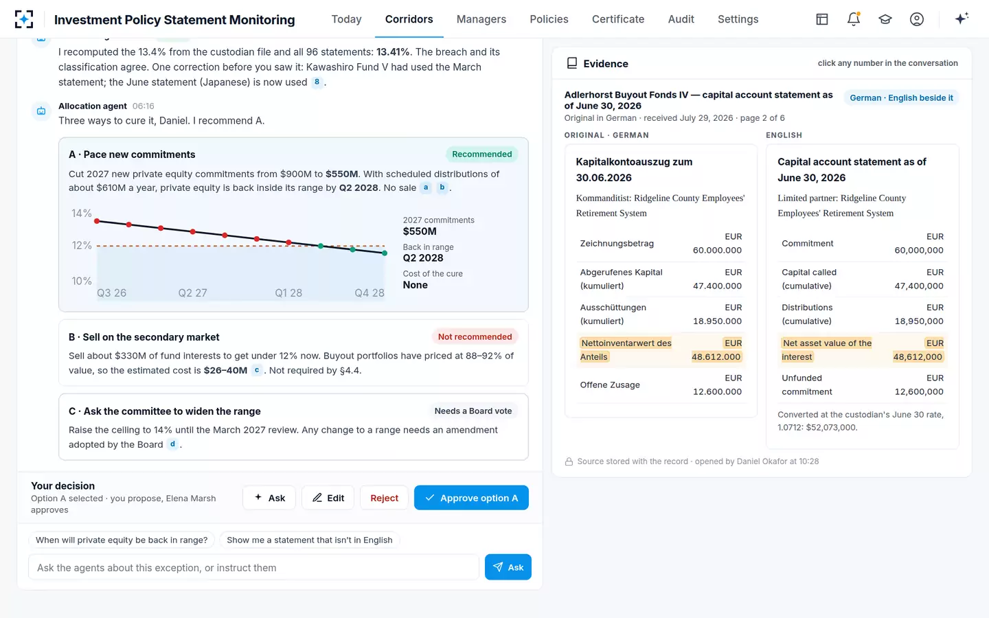
Task: Click the Evidence book icon
Action: tap(572, 63)
